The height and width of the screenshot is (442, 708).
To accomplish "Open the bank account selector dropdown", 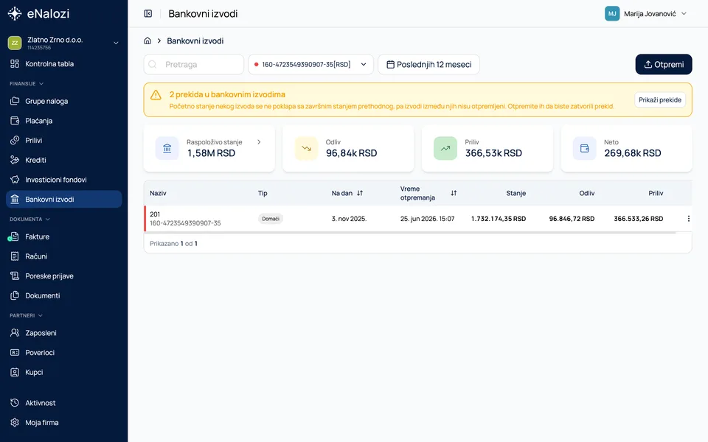I will point(310,65).
